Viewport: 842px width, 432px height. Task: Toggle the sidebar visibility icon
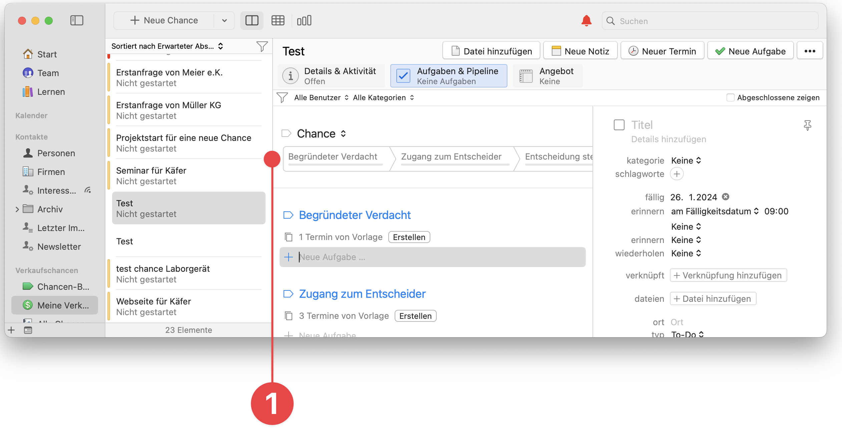77,21
